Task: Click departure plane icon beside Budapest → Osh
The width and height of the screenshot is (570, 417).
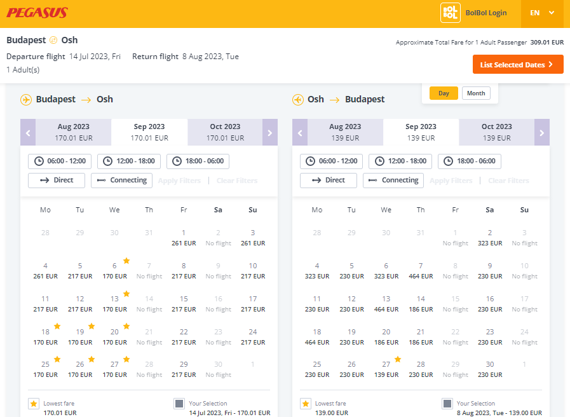Action: (x=26, y=99)
